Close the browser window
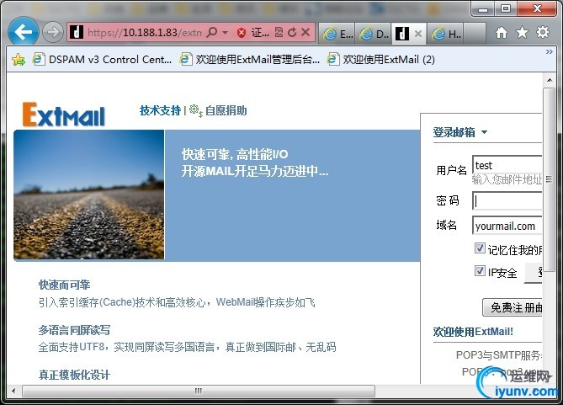The height and width of the screenshot is (405, 563). 537,9
